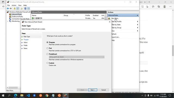Click the blue shield map-pin taskbar icon

pos(35,96)
